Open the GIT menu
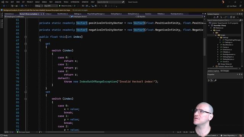The image size is (244, 137). click(x=23, y=2)
